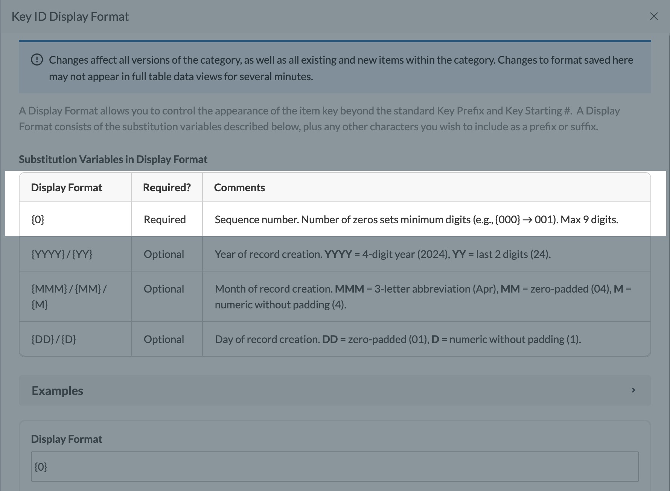The image size is (670, 491).
Task: Click the Required cell in the first row
Action: (167, 219)
